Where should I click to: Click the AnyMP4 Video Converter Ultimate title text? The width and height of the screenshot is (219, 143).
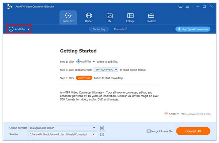[35, 7]
